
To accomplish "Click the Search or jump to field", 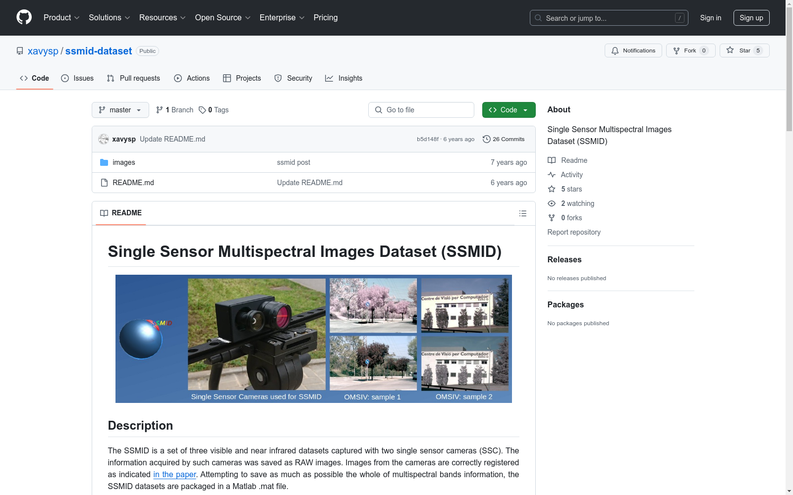I will pos(609,18).
